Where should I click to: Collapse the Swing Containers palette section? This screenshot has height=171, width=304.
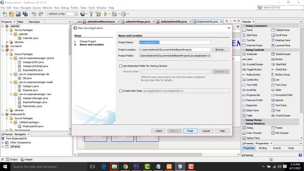coord(244,26)
